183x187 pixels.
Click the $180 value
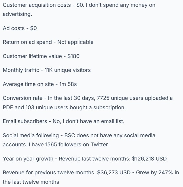pos(73,56)
